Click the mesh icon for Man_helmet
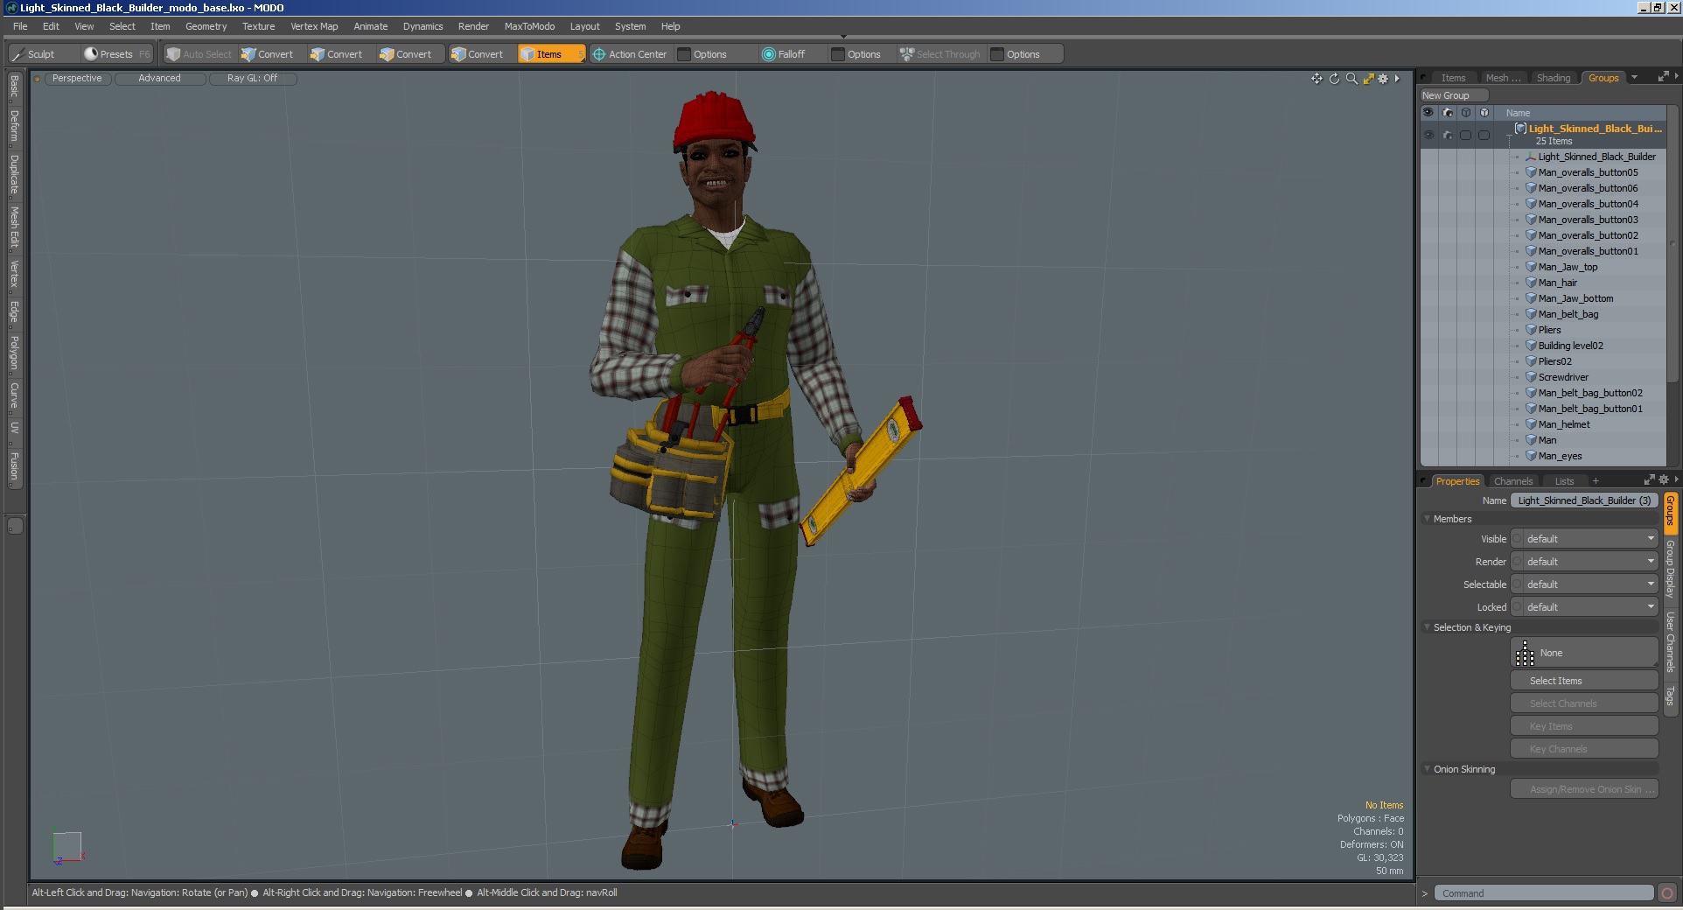The image size is (1683, 910). (x=1531, y=424)
